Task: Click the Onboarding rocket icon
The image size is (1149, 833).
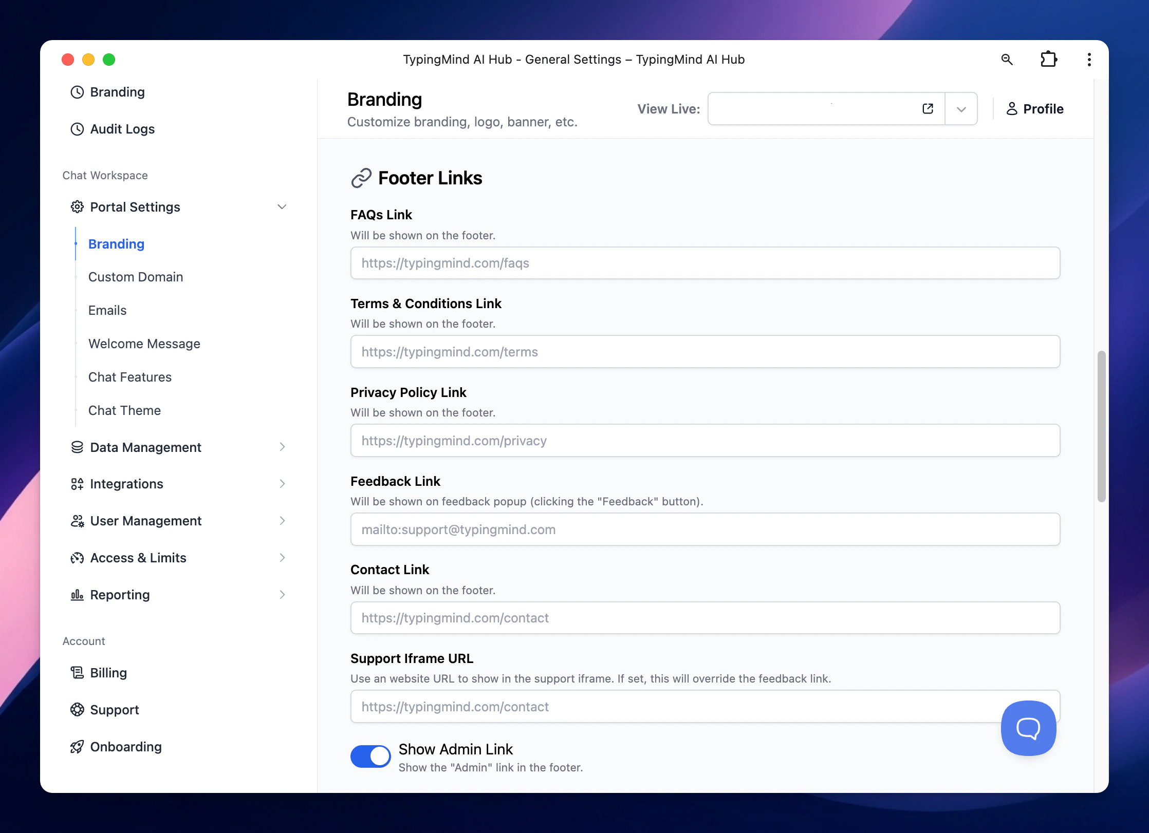Action: [77, 747]
